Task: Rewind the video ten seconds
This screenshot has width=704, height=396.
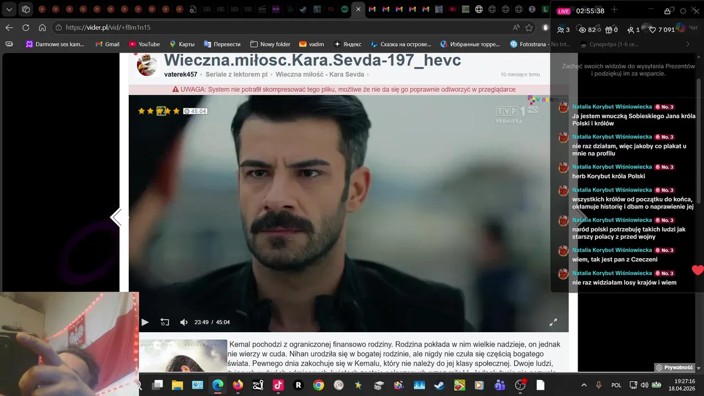Action: (164, 322)
